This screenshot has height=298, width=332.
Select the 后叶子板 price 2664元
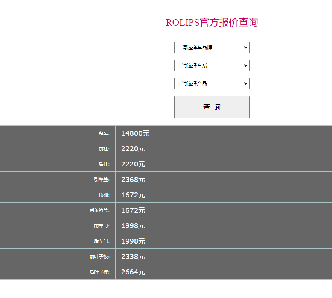point(133,272)
